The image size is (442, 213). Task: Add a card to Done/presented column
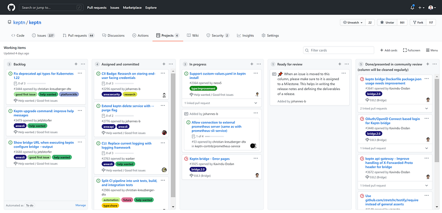428,64
